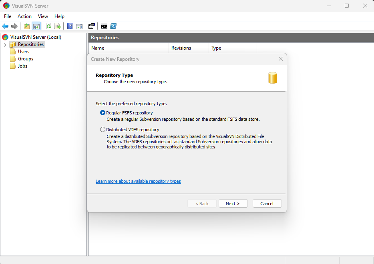This screenshot has height=264, width=374.
Task: Expand the Repositories tree node
Action: (x=5, y=44)
